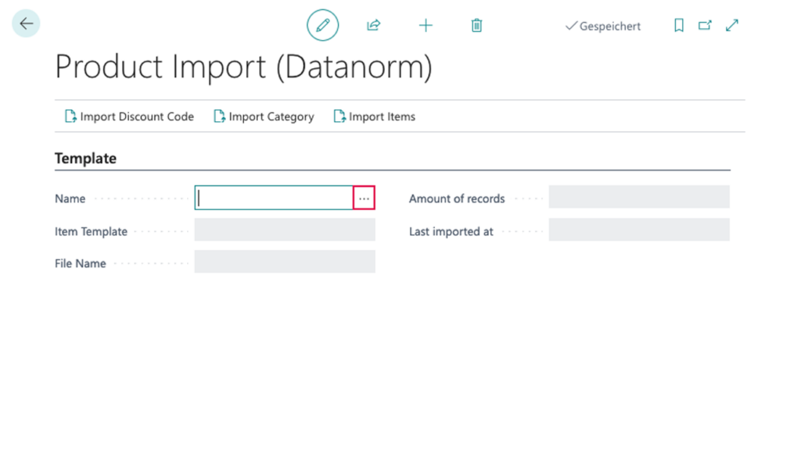The image size is (801, 450).
Task: Create a new record with plus icon
Action: coord(426,25)
